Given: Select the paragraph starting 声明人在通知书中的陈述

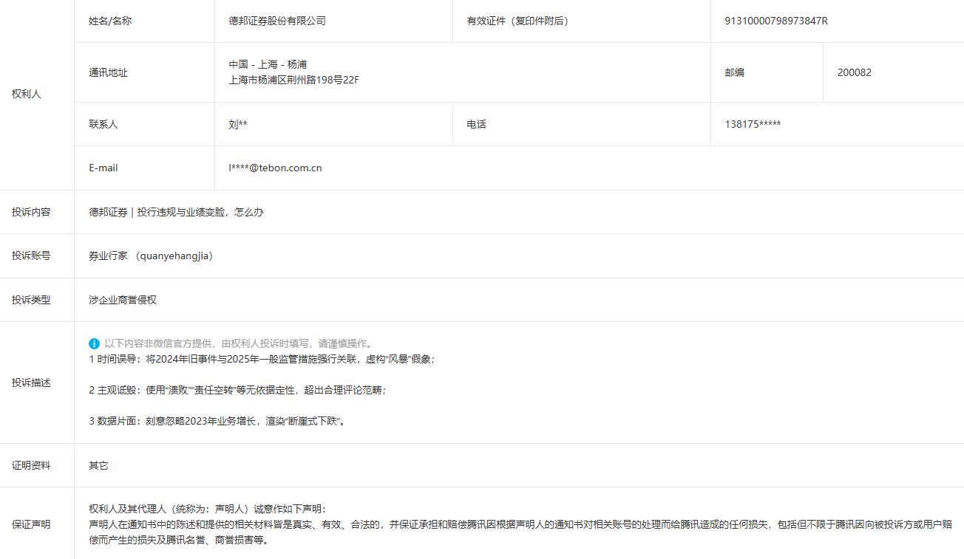Looking at the screenshot, I should point(520,532).
